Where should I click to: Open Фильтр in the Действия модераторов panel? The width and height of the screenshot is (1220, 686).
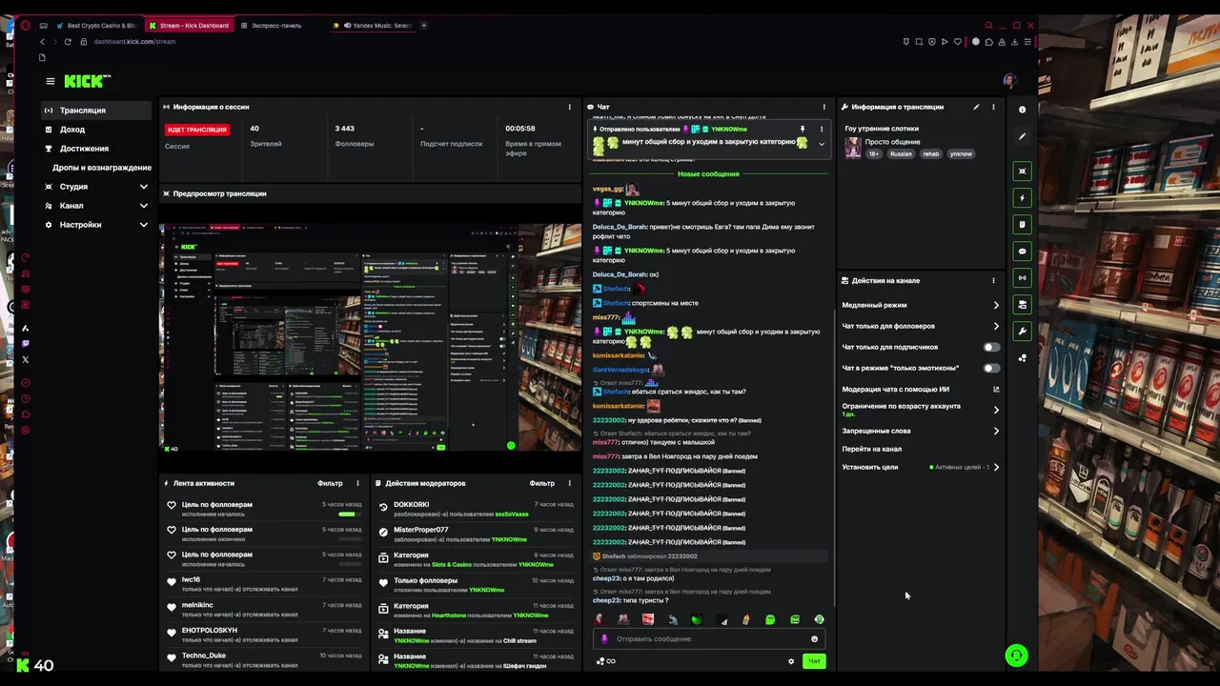[542, 483]
